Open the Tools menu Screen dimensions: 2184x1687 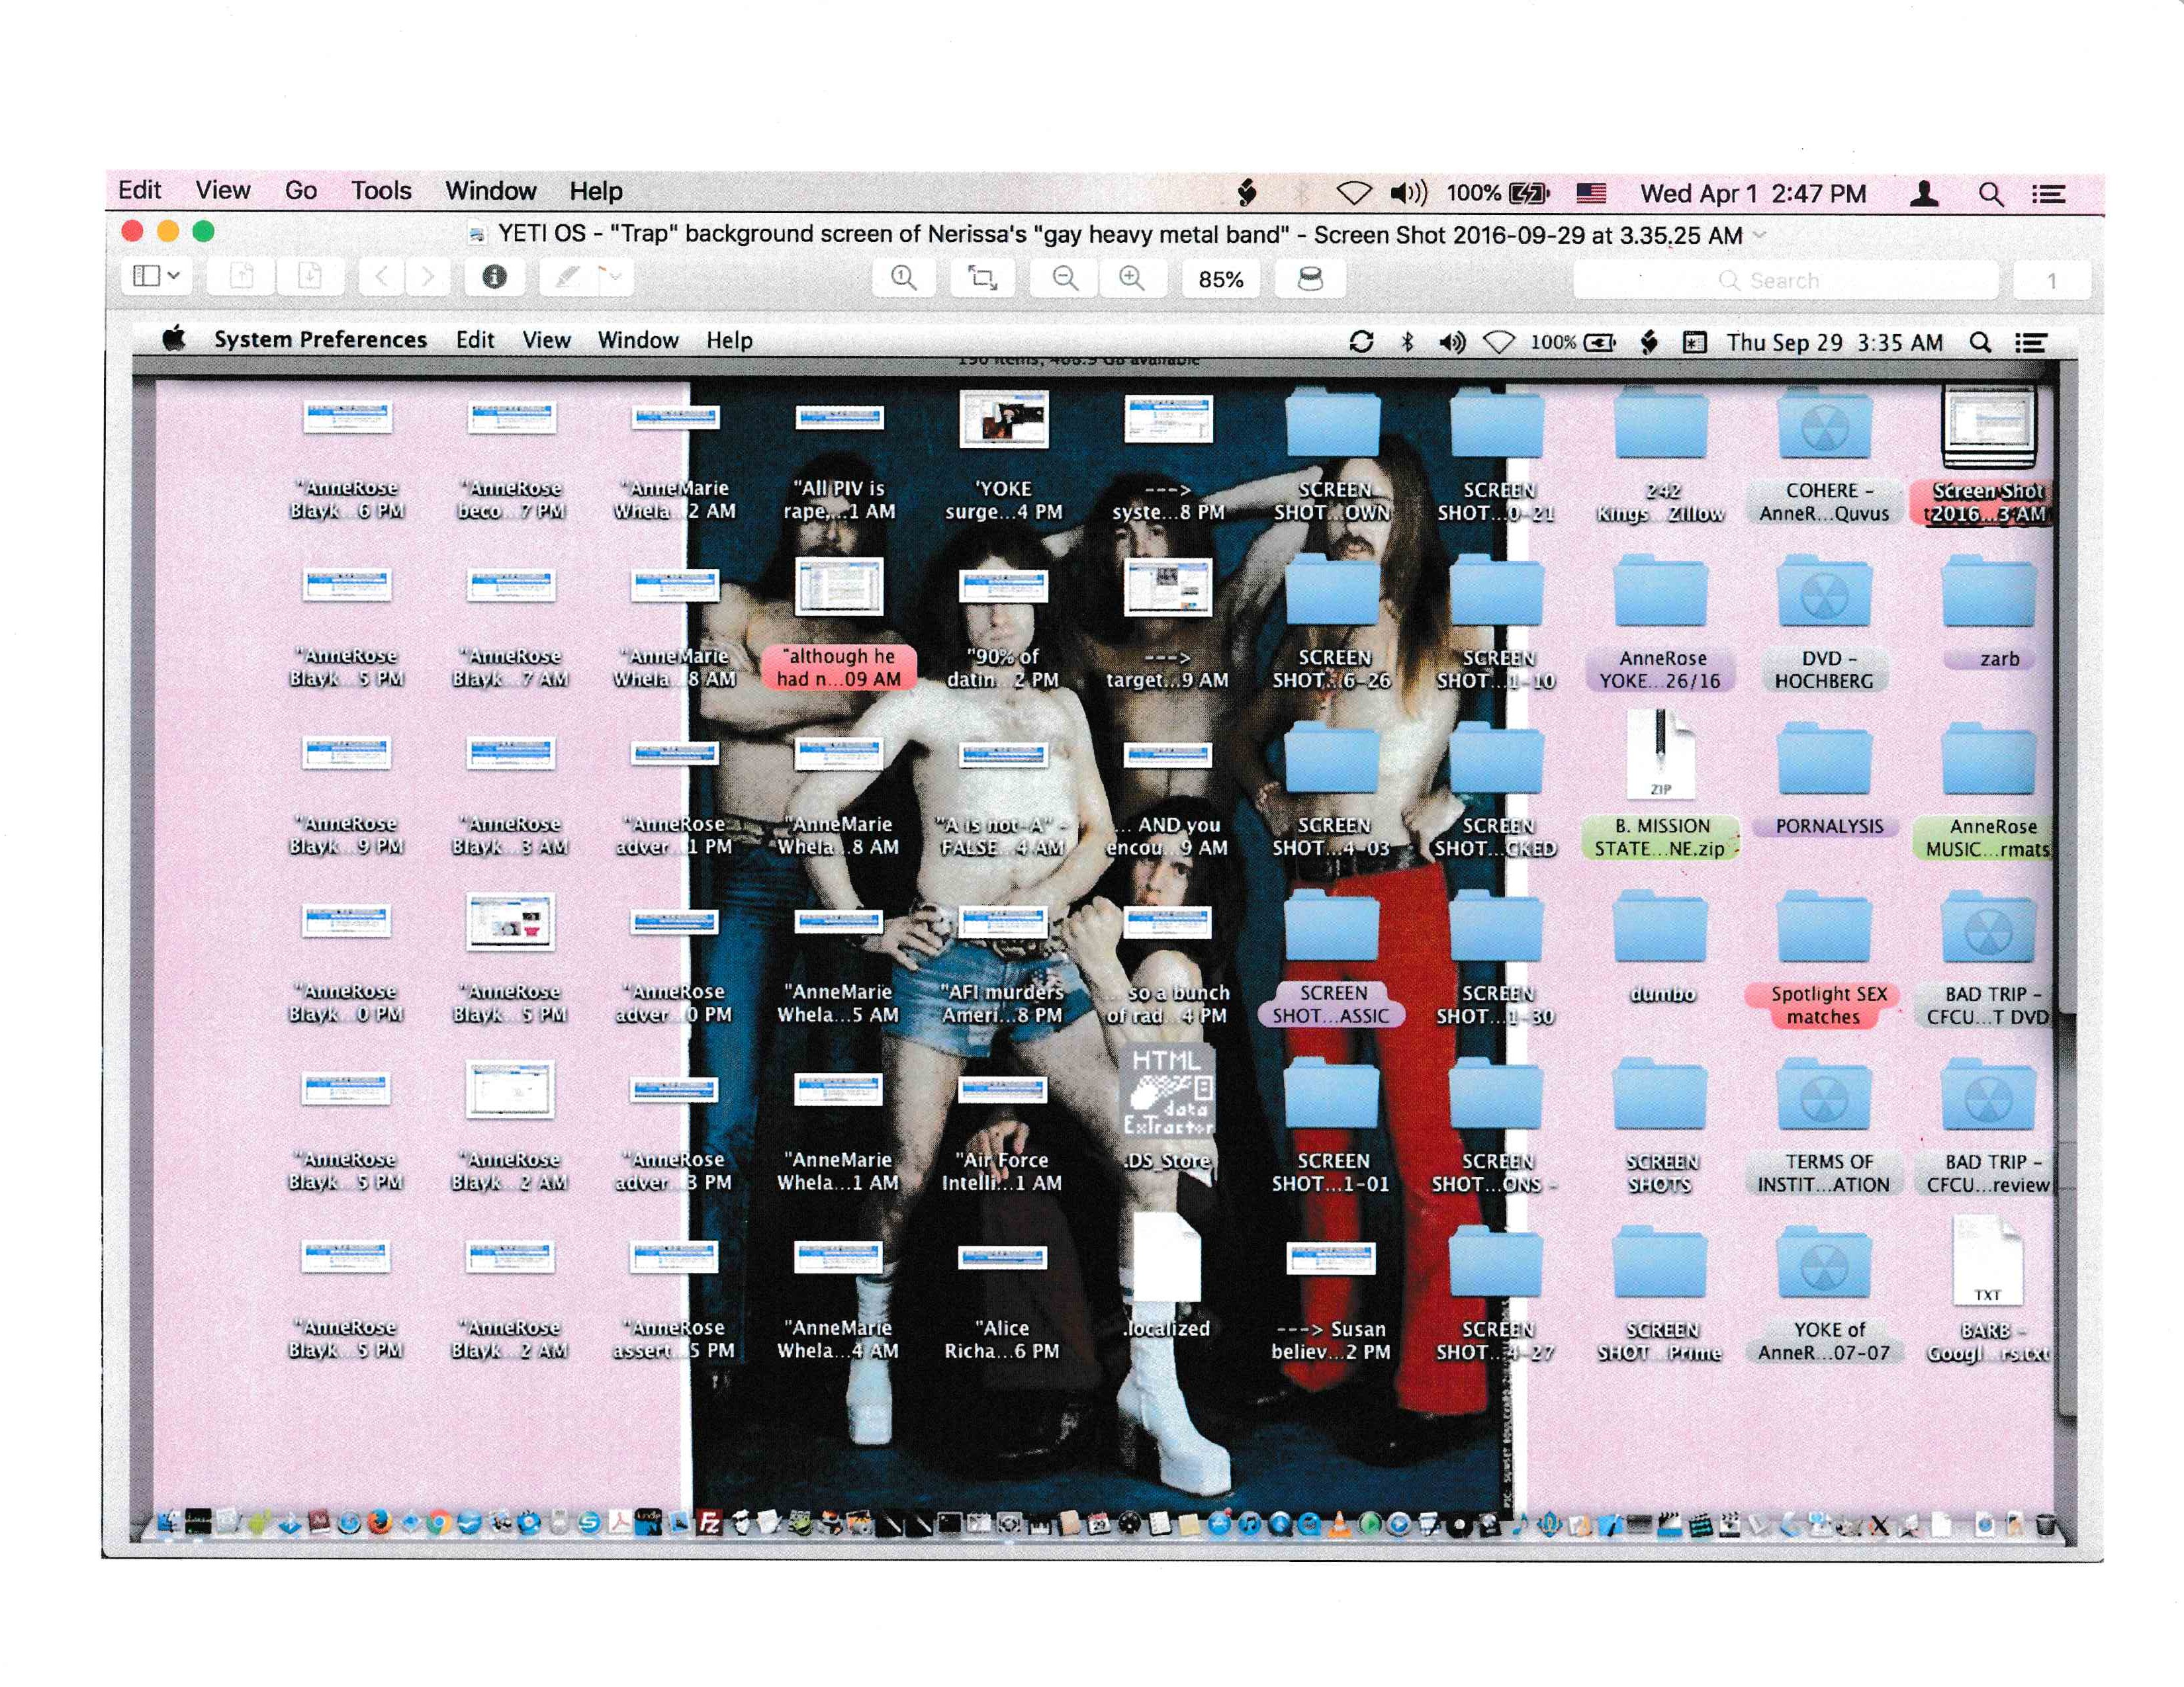[x=381, y=191]
